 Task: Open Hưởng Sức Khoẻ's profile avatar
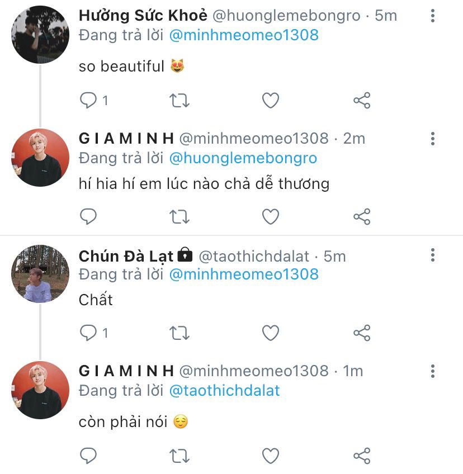click(40, 35)
